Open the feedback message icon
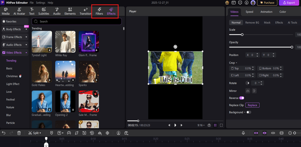The height and width of the screenshot is (147, 301). pyautogui.click(x=240, y=3)
